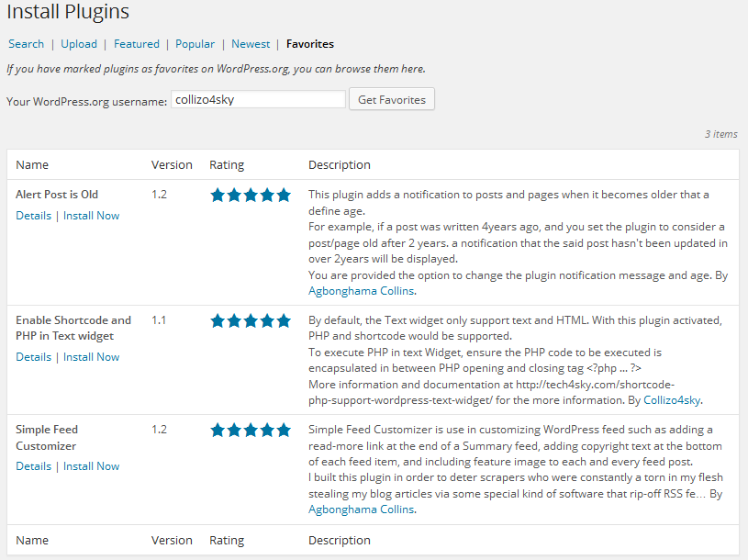Image resolution: width=748 pixels, height=560 pixels.
Task: Install the Simple Feed Customizer plugin
Action: 91,466
